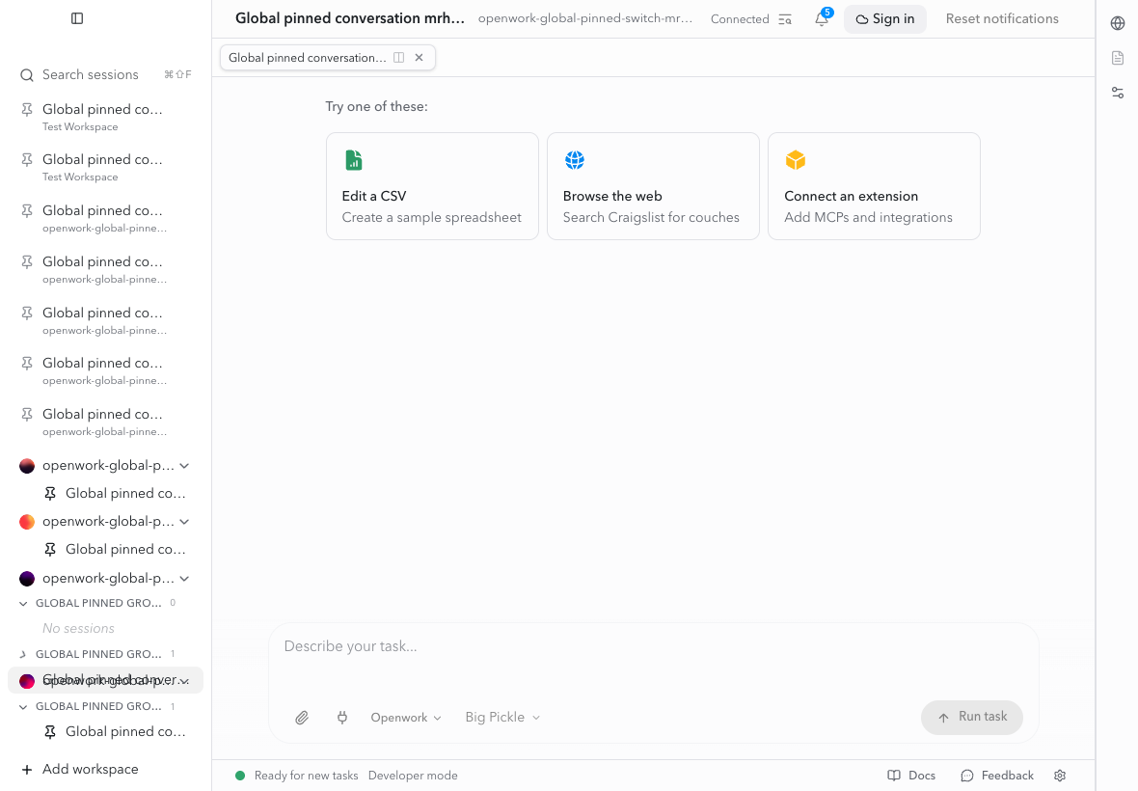1138x791 pixels.
Task: Click the Run task button
Action: pos(972,718)
